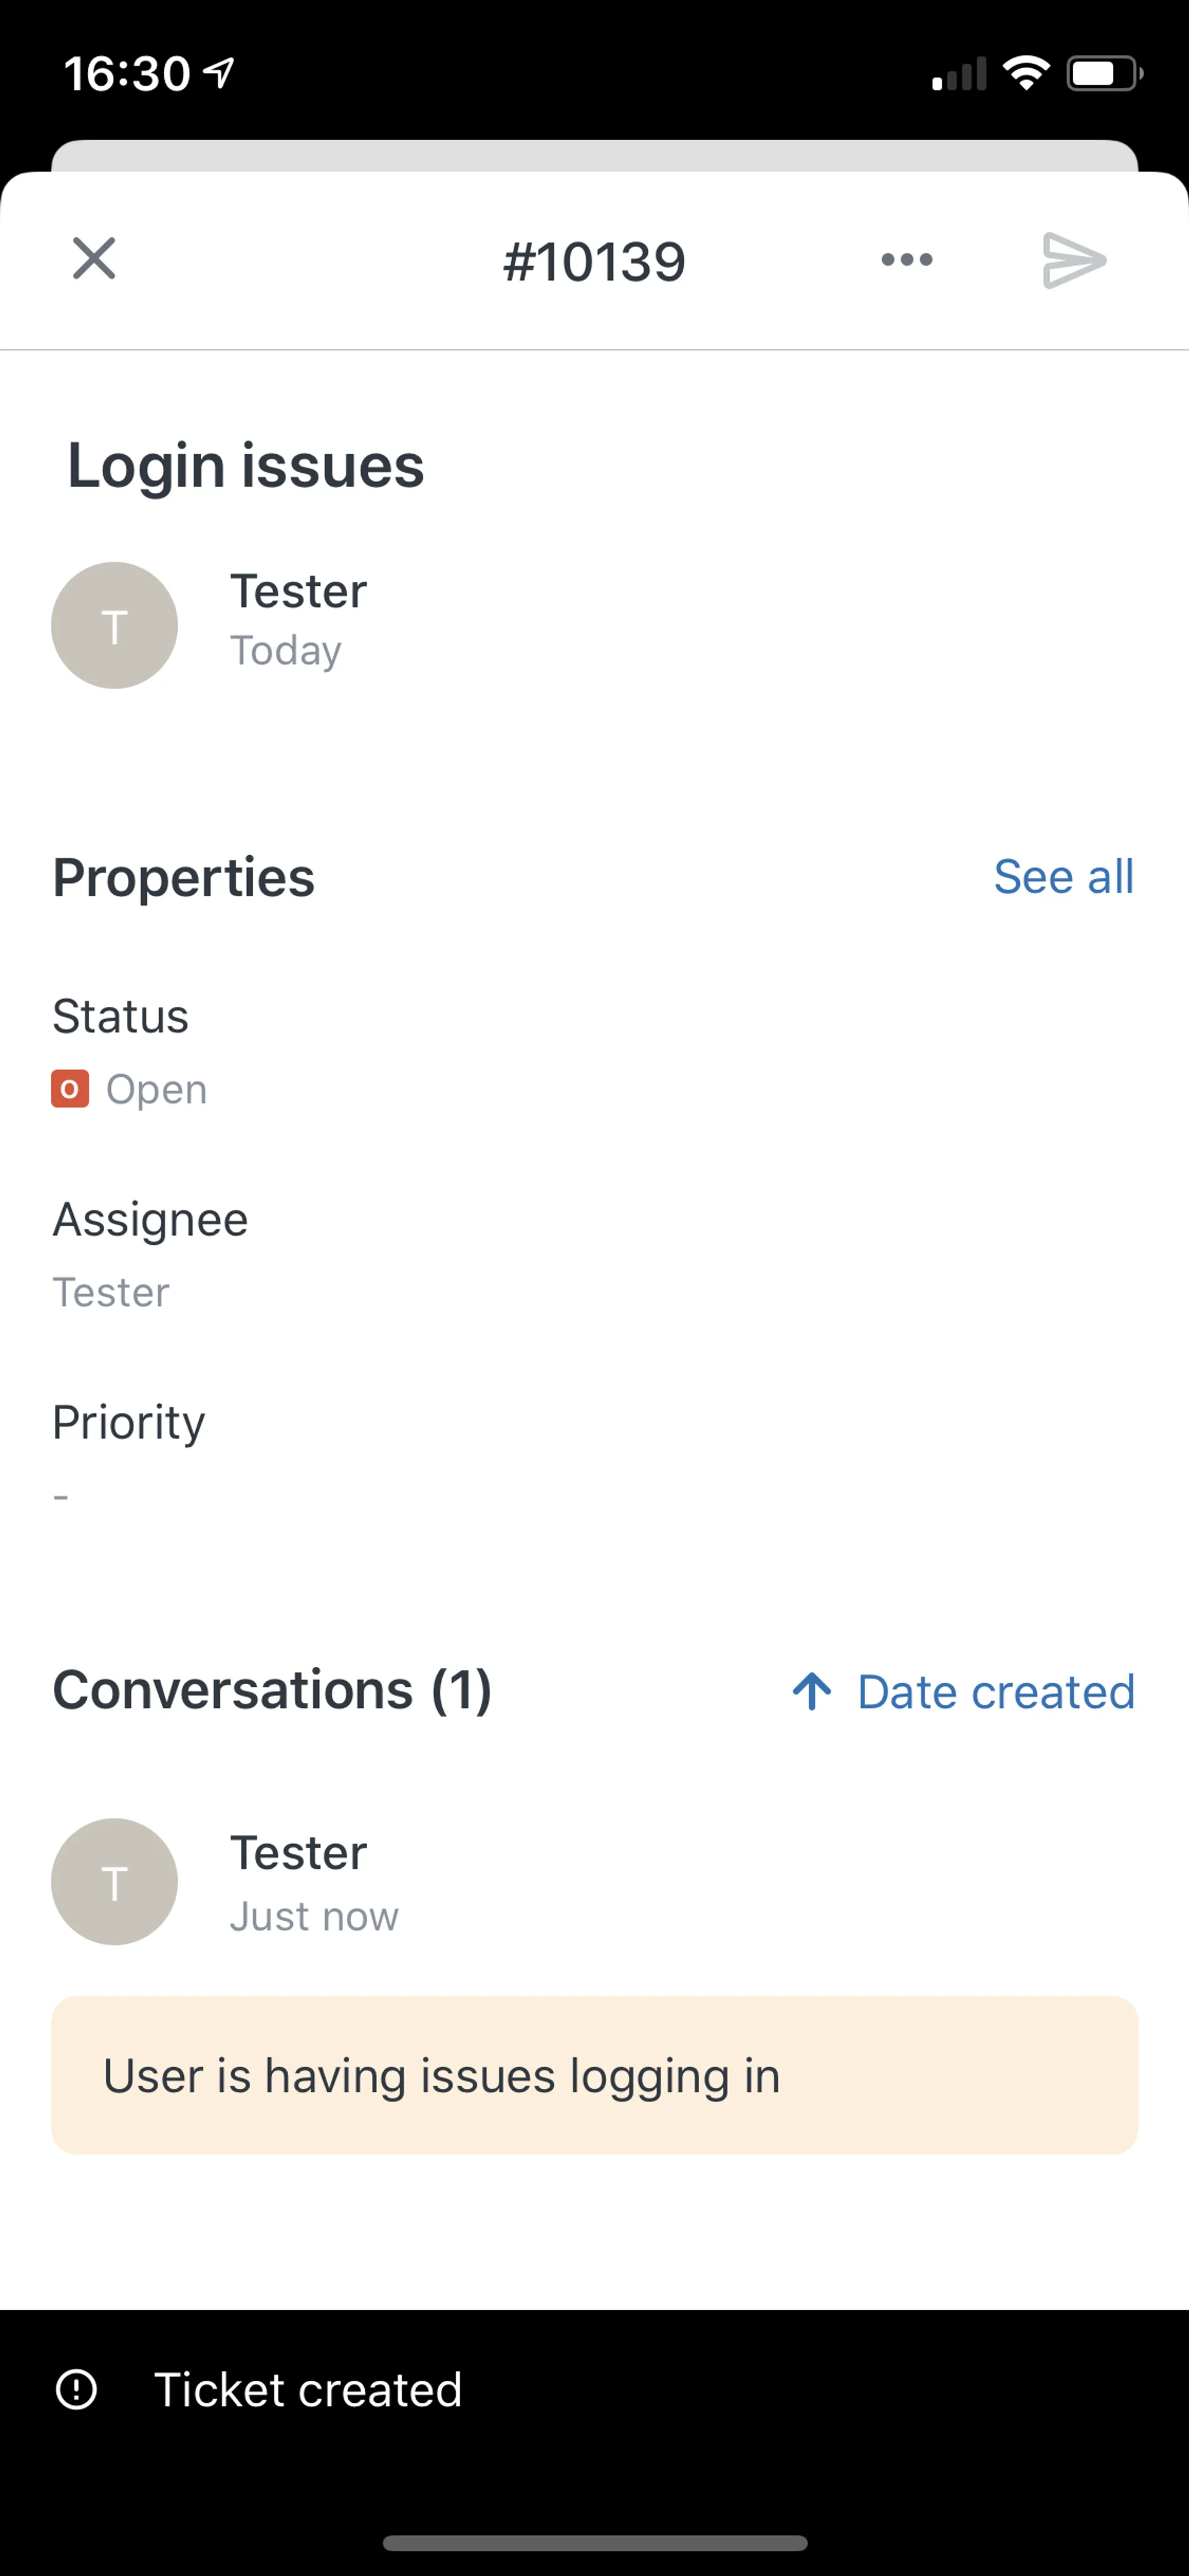This screenshot has height=2576, width=1189.
Task: Tap the Login issues ticket title
Action: [246, 466]
